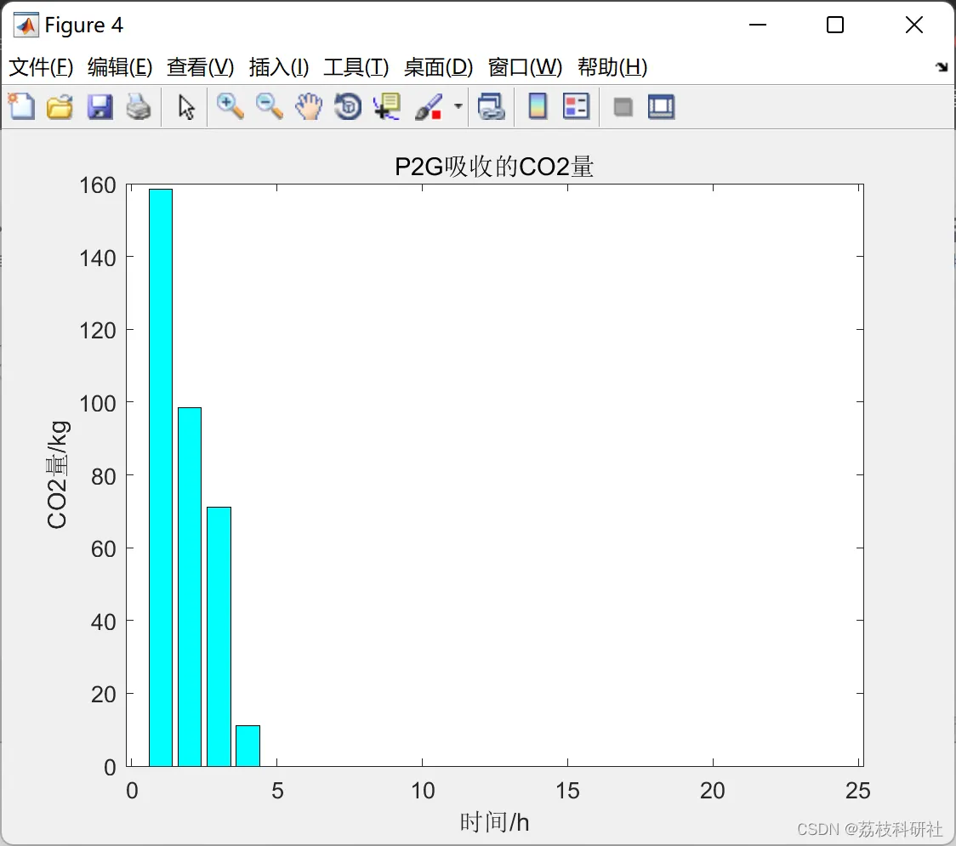Enable the Data Cursor tool
The height and width of the screenshot is (846, 956).
(387, 106)
